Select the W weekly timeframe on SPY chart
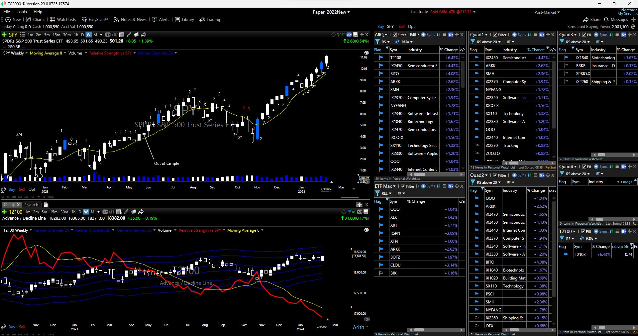Screen dimensions: 638x336 (88, 35)
